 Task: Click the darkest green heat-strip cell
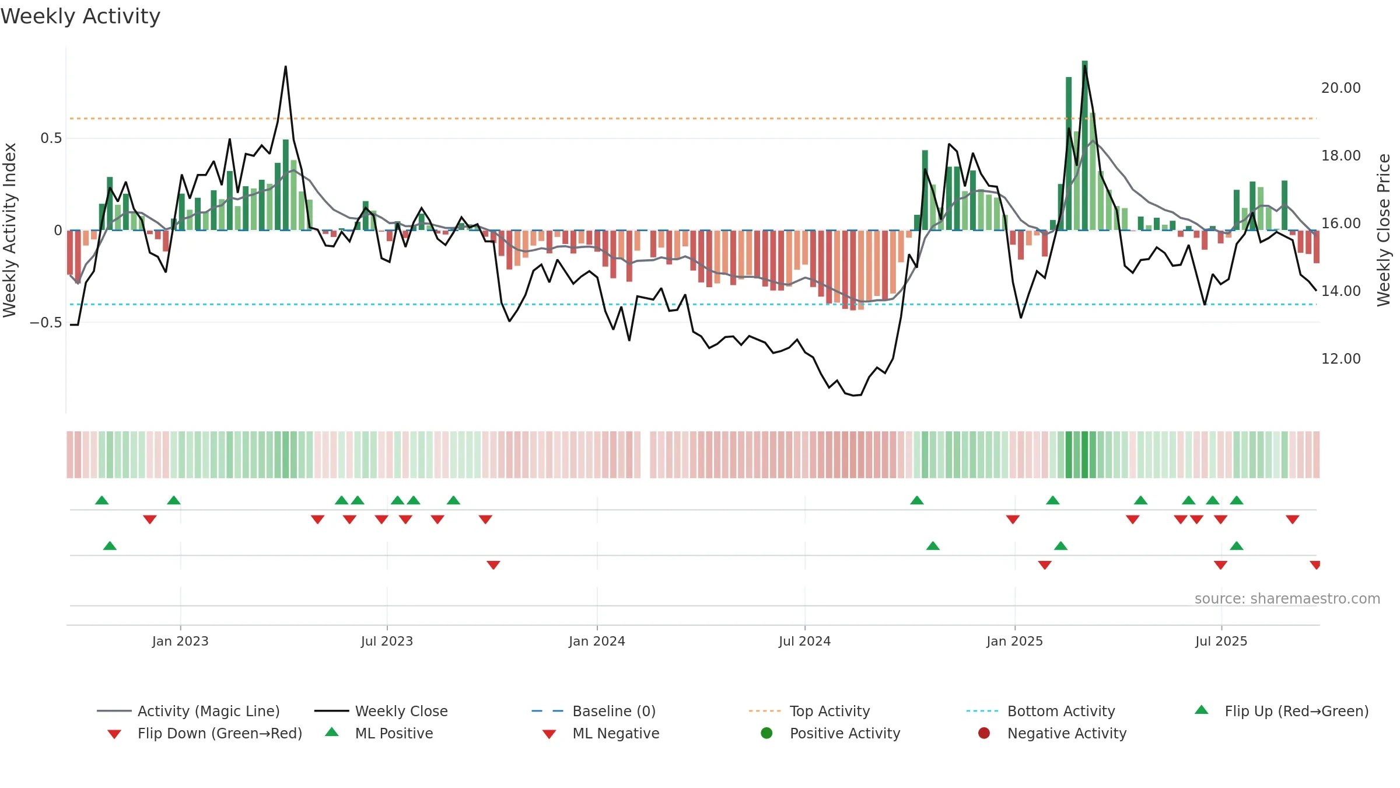(x=1084, y=455)
